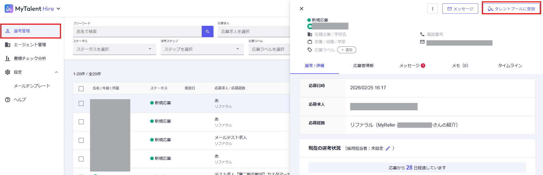Click the MyTalent Hire logo icon
Viewport: 543px width, 175px height.
pyautogui.click(x=9, y=9)
